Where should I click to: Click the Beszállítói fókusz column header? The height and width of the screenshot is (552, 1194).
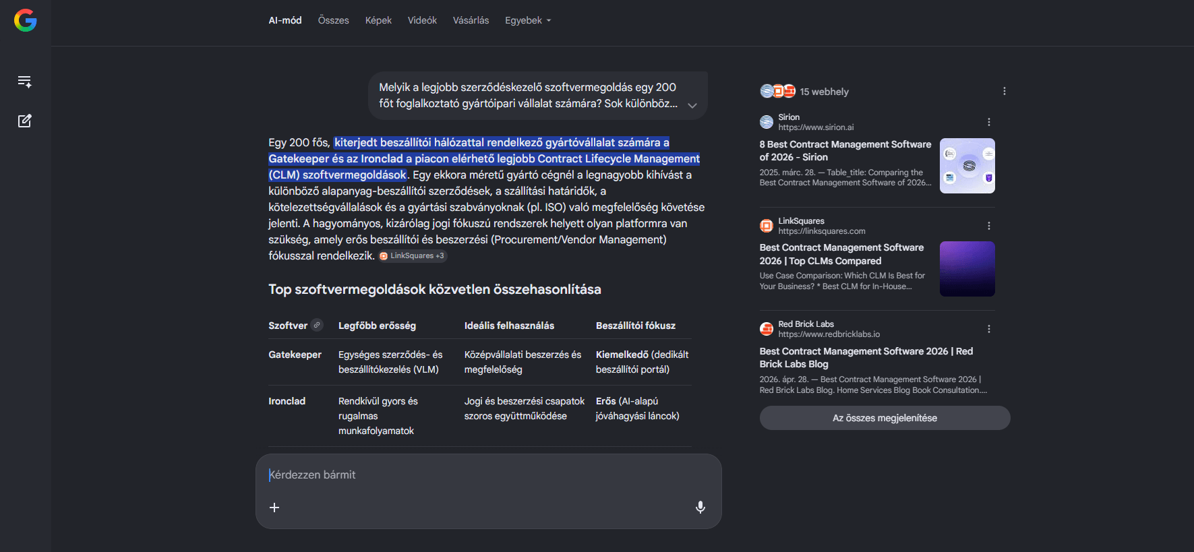point(636,326)
